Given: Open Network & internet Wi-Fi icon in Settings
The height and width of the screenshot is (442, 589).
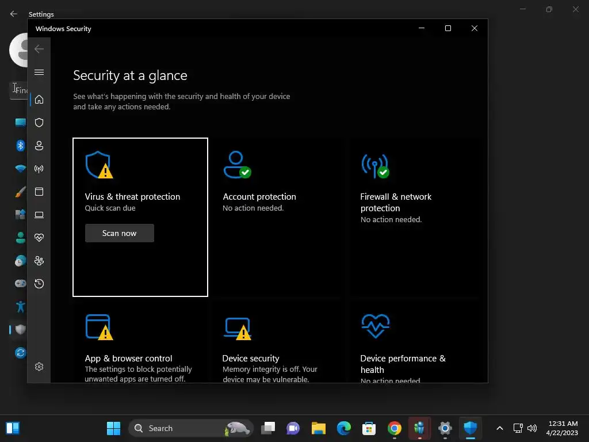Looking at the screenshot, I should tap(20, 169).
